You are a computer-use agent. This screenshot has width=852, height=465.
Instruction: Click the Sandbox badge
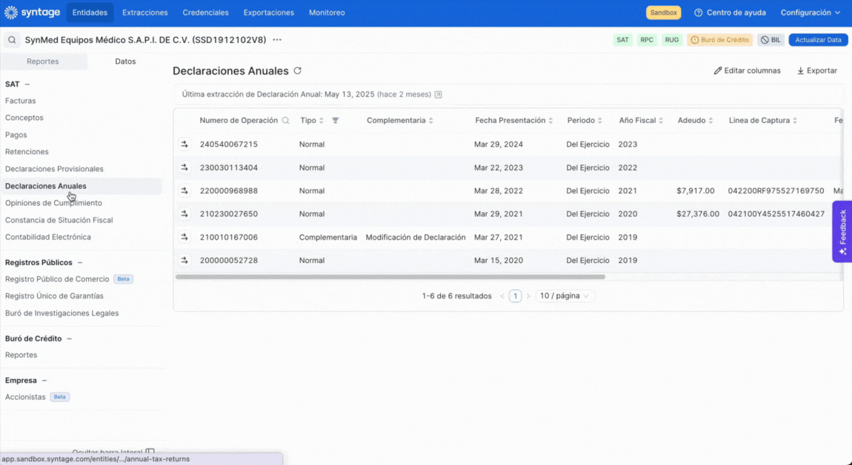pos(664,13)
